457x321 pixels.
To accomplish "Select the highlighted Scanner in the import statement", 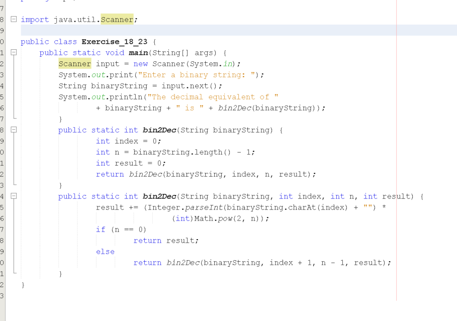I will click(x=117, y=19).
